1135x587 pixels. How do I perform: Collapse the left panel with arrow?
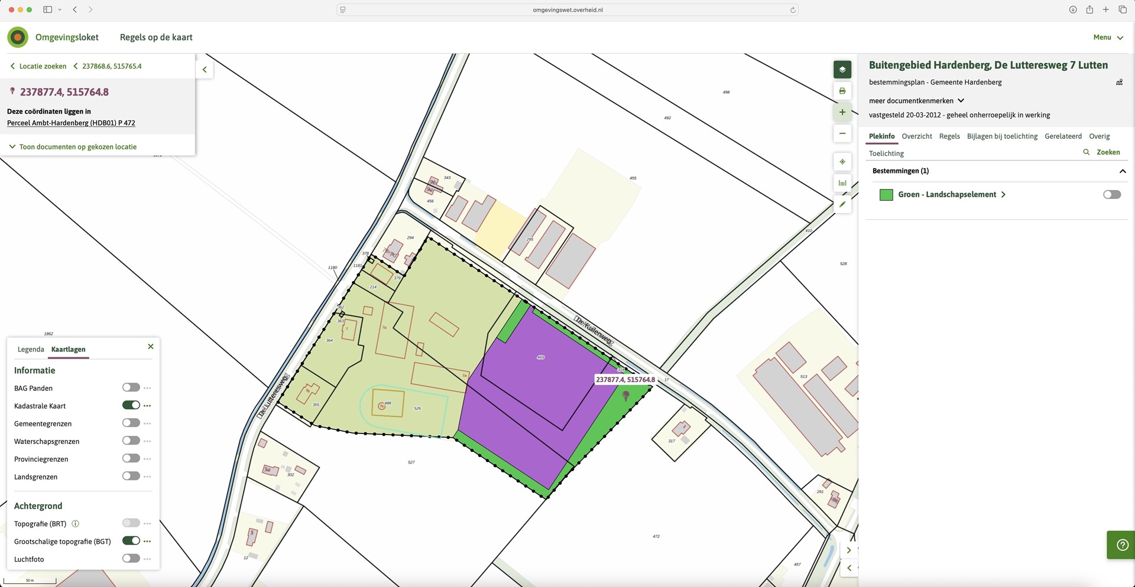coord(205,70)
